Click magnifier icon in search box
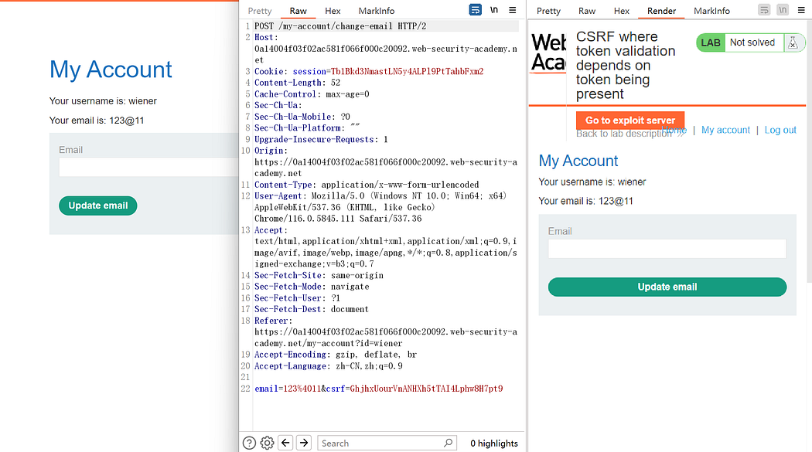The image size is (812, 452). [x=449, y=443]
